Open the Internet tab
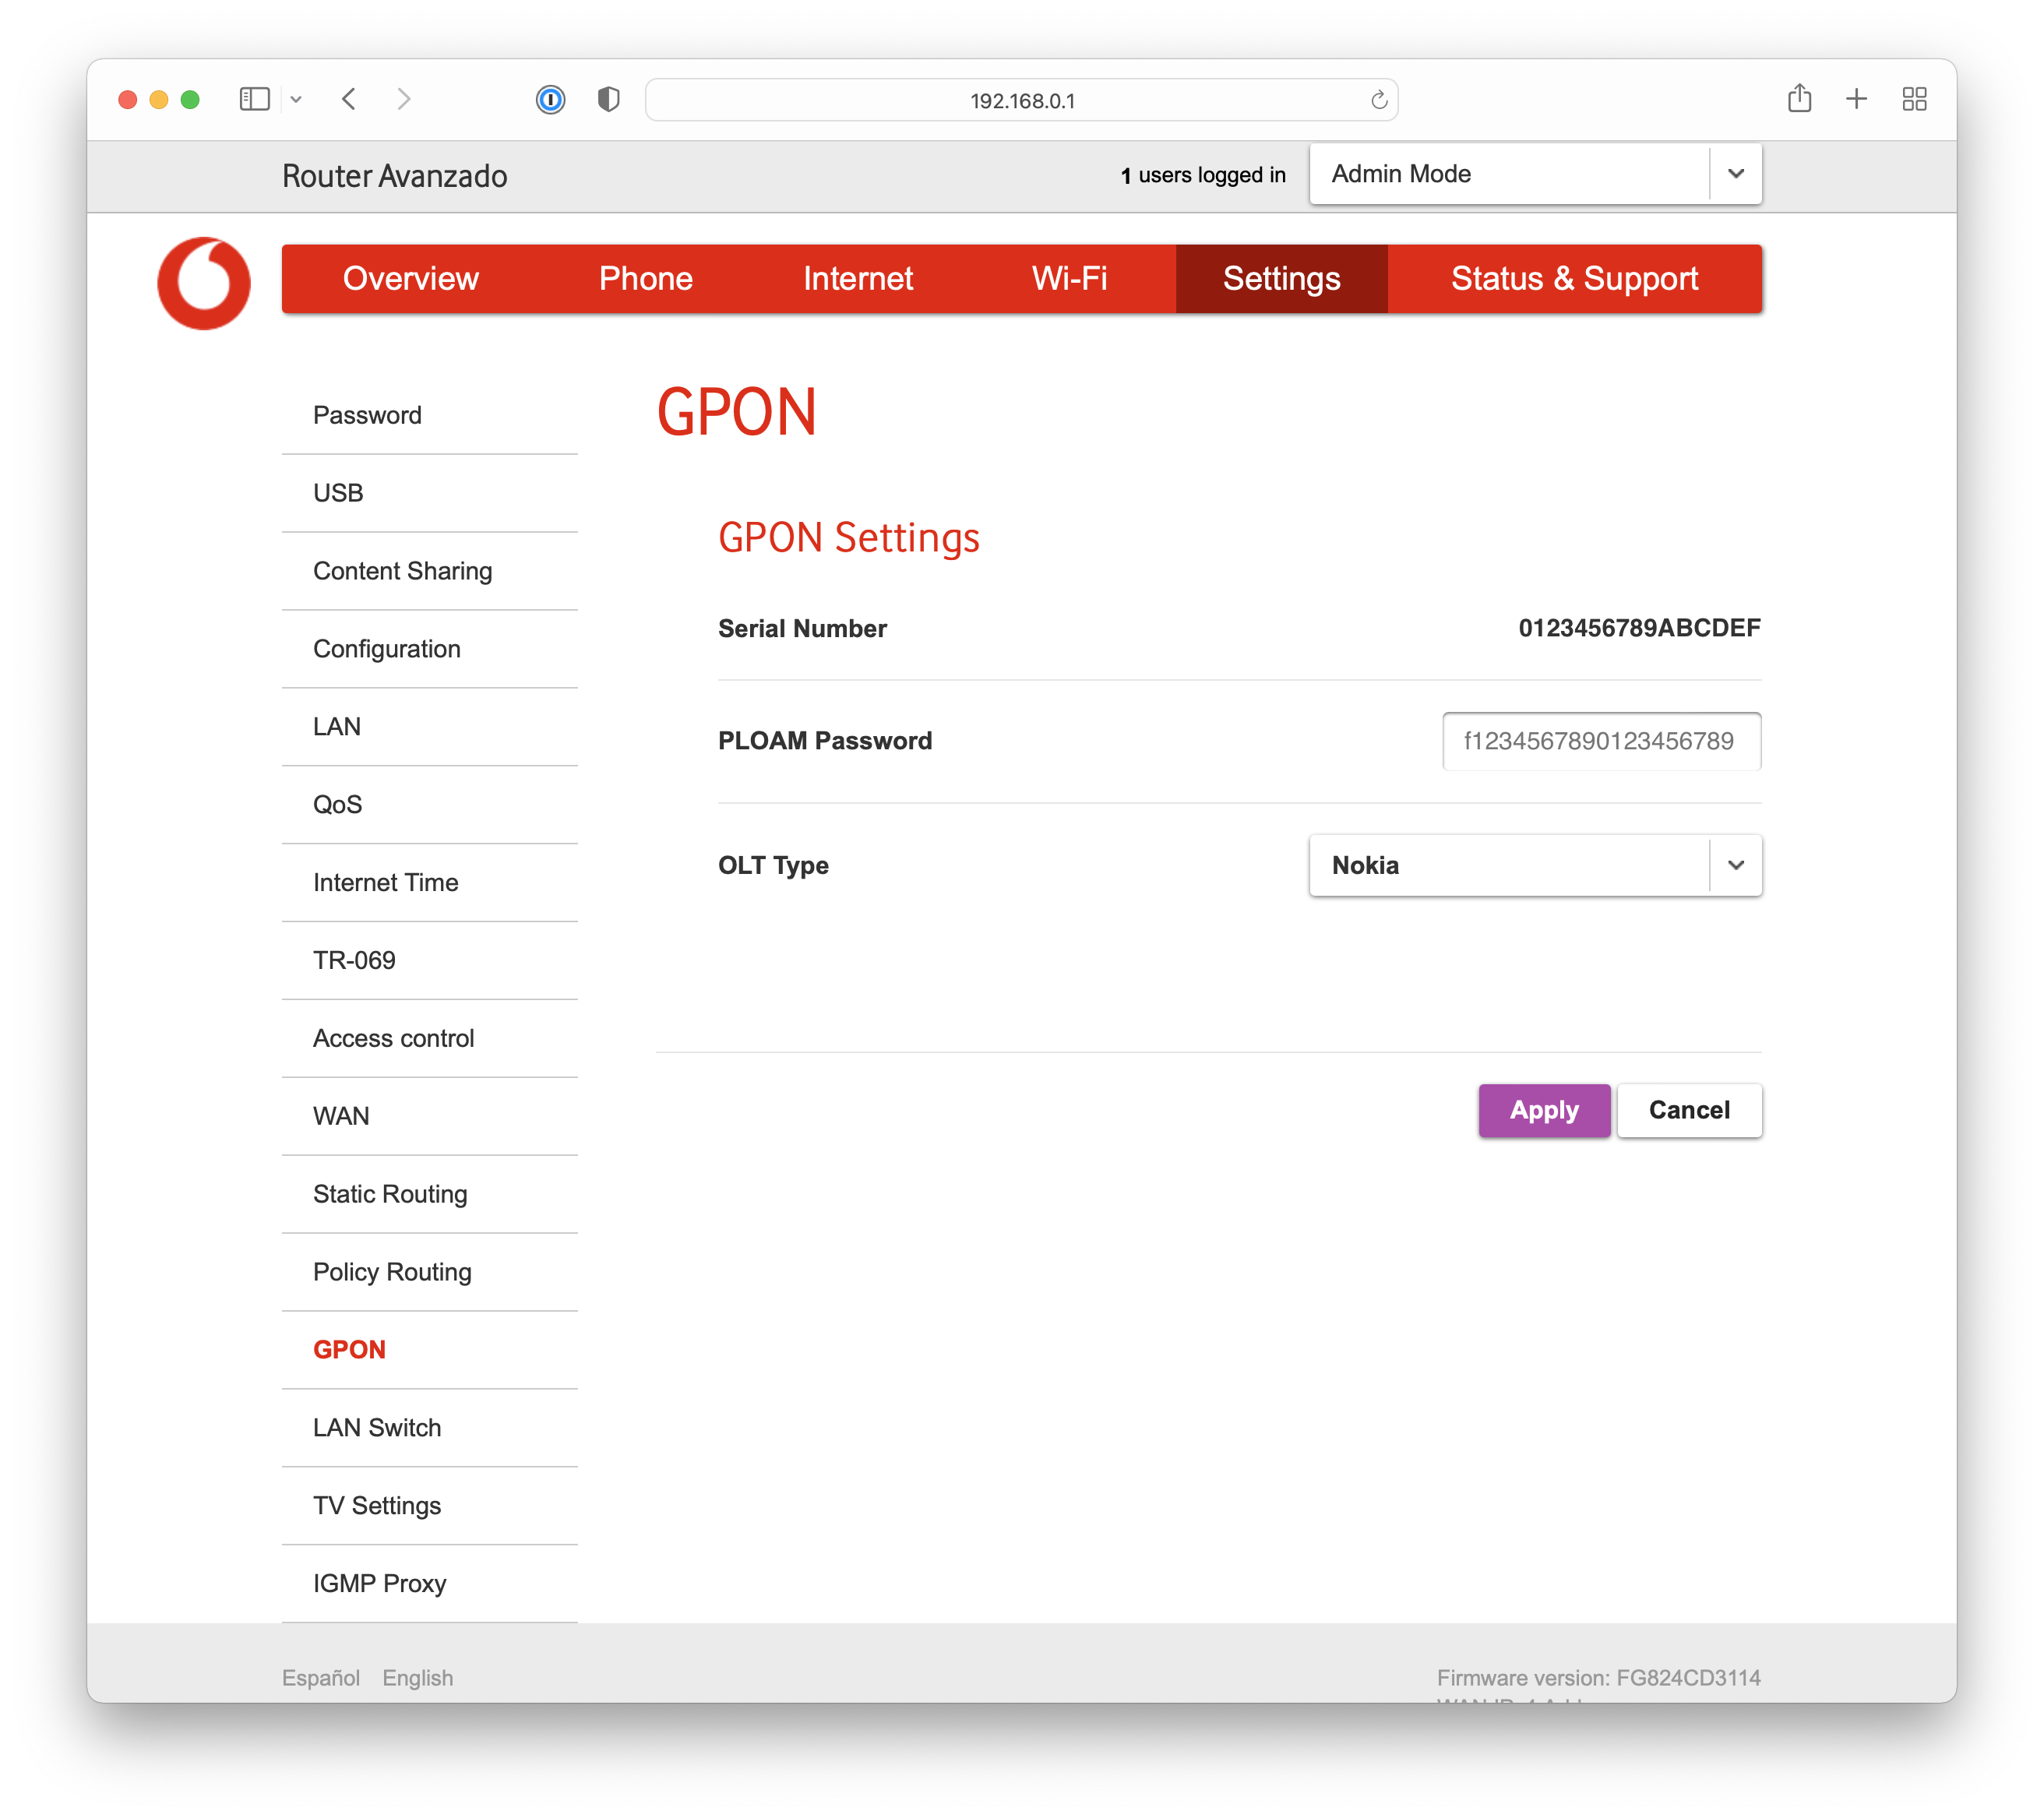2044x1818 pixels. click(x=858, y=279)
